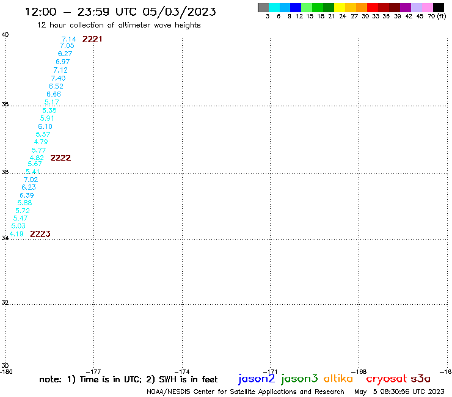Click the 5.17 wave height value
Screen dimensions: 452x397
tap(51, 102)
